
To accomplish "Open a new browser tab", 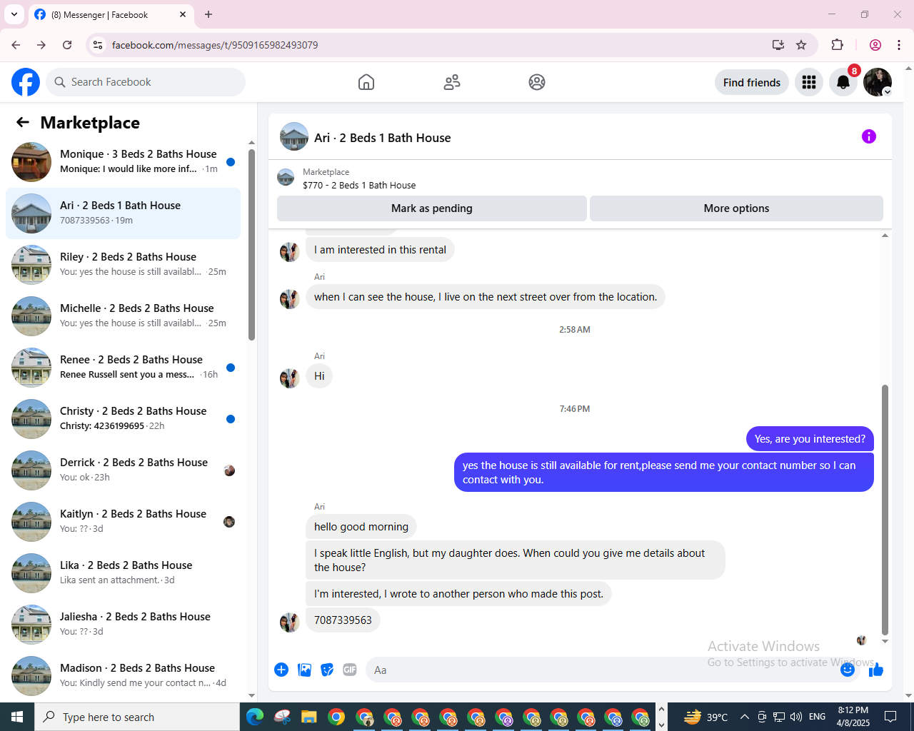I will pos(209,14).
